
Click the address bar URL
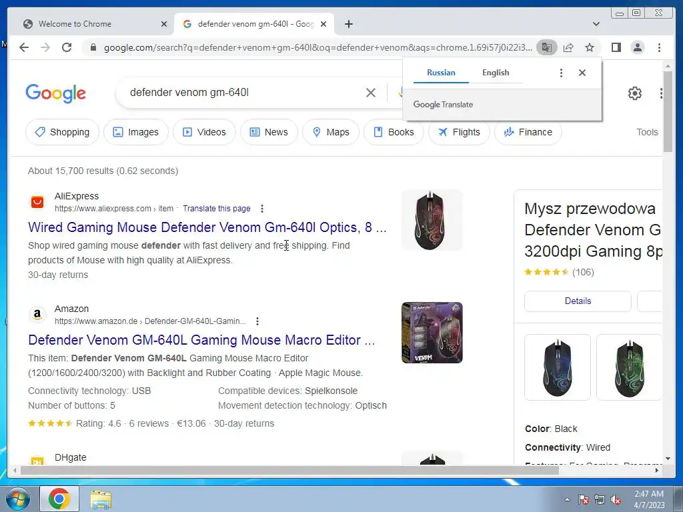317,47
